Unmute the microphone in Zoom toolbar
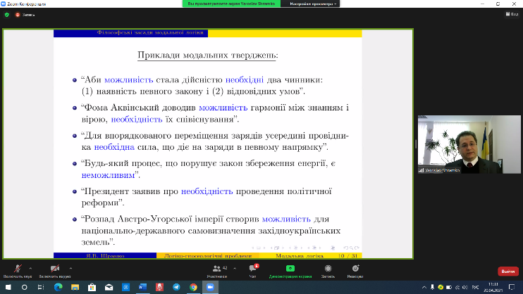The height and width of the screenshot is (294, 523). [13, 269]
